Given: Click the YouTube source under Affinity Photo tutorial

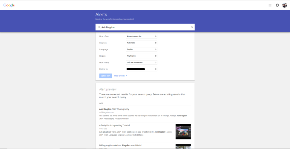Looking at the screenshot, I should click(x=103, y=129).
